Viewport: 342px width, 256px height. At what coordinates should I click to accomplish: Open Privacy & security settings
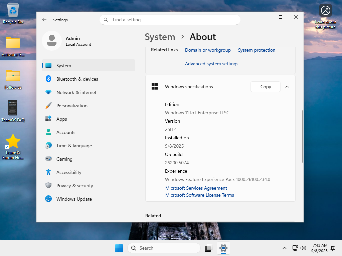coord(89,186)
